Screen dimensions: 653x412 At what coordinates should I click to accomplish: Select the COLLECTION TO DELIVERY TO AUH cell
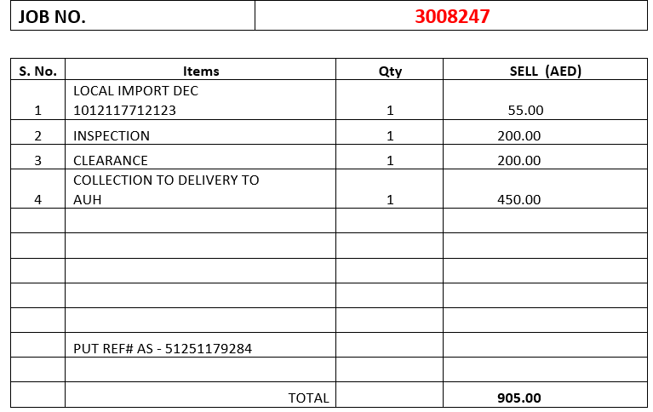point(200,190)
